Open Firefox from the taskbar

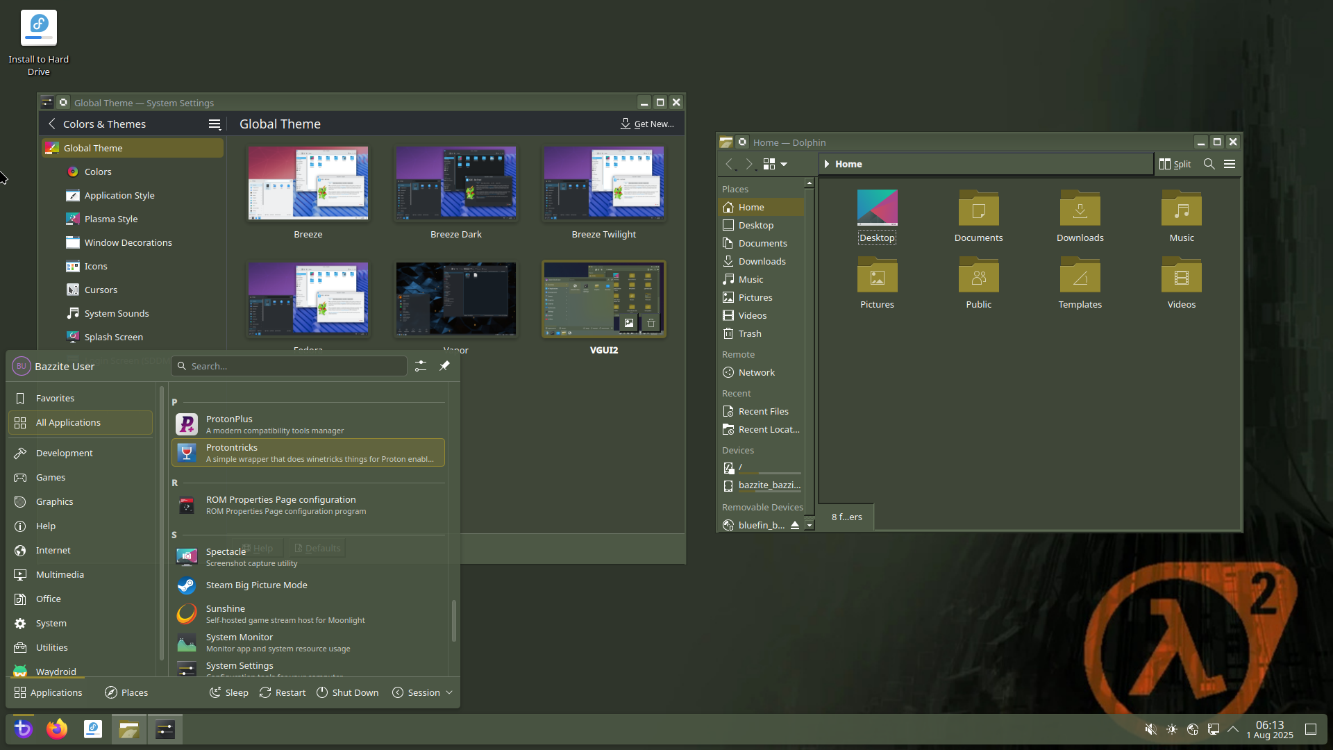point(57,729)
